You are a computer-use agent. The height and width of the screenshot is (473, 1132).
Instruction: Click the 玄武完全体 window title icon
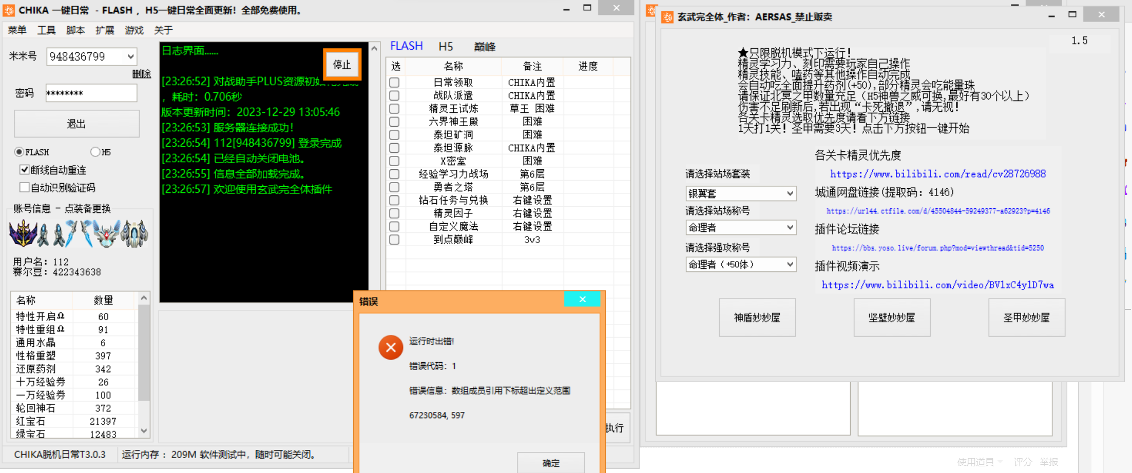(667, 17)
